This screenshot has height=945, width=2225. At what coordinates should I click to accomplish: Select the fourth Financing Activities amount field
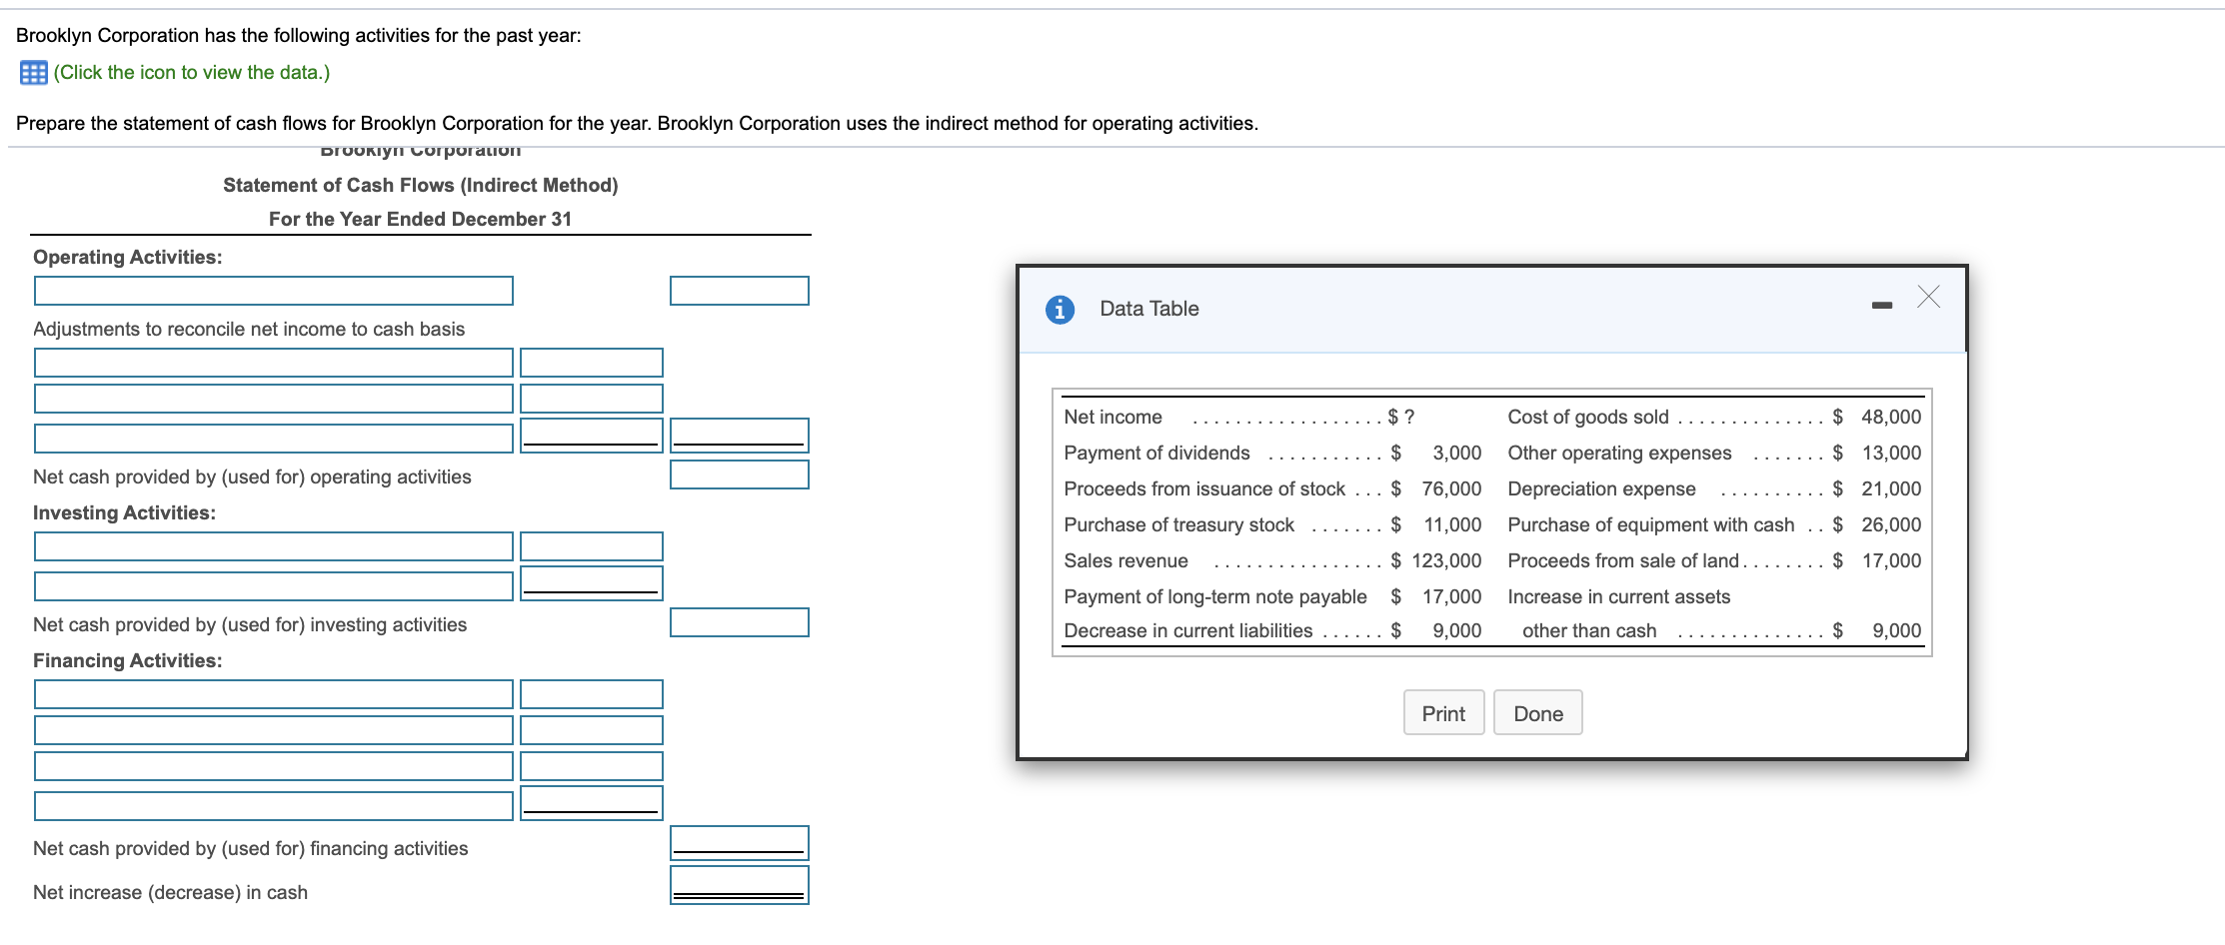point(592,803)
